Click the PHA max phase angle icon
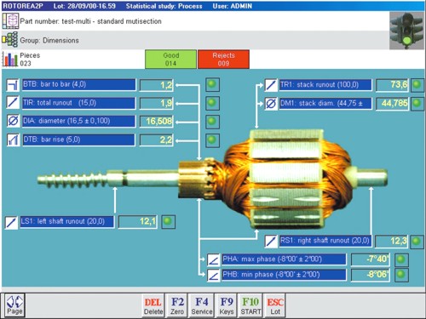Image resolution: width=426 pixels, height=319 pixels. (x=213, y=259)
